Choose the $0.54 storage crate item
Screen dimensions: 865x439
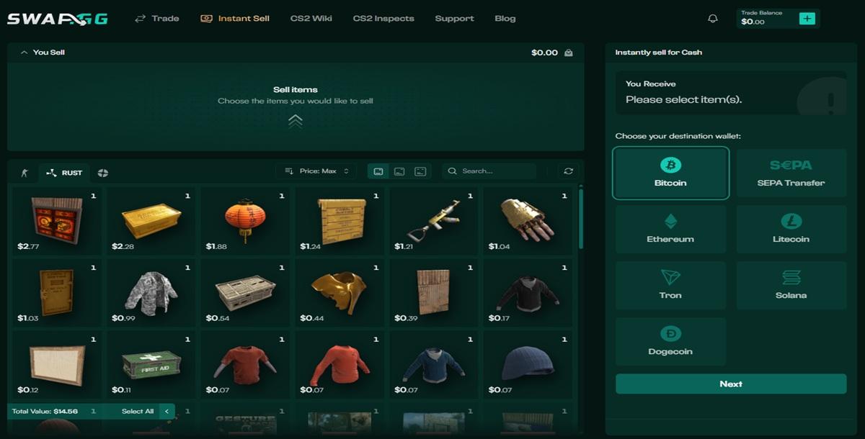(246, 293)
